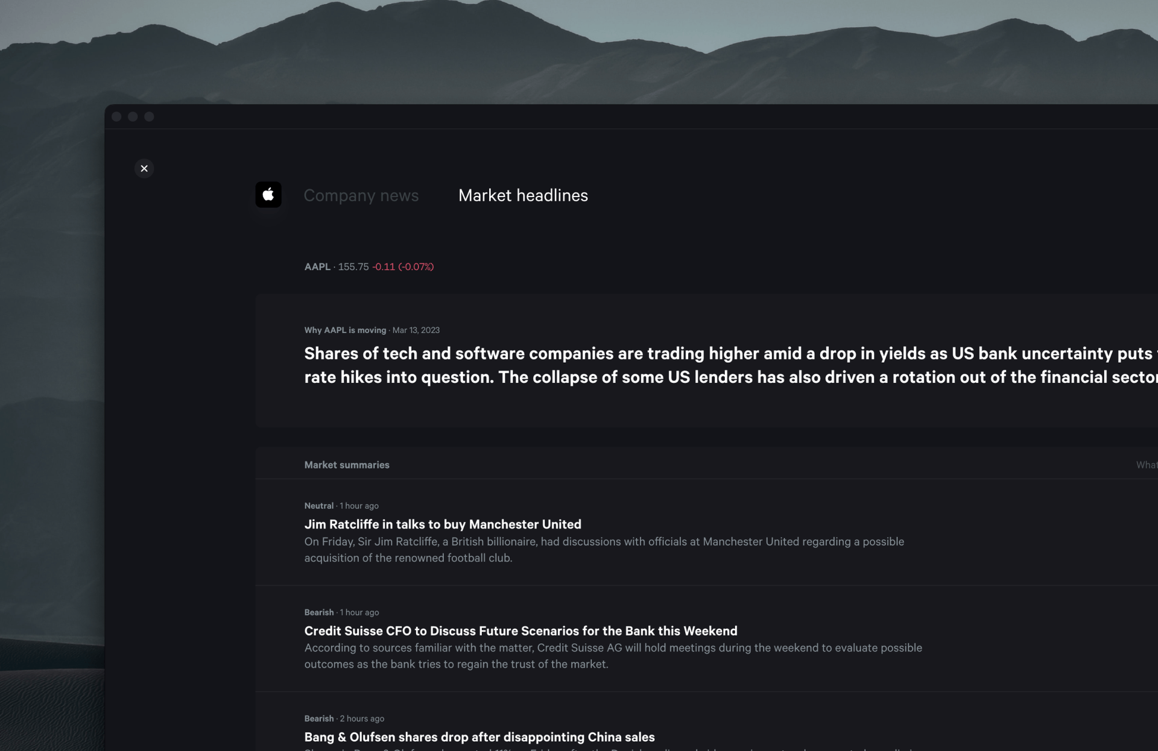Close the news panel with the X button
This screenshot has height=751, width=1158.
144,169
